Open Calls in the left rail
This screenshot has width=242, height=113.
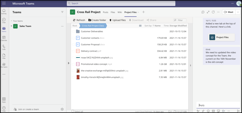coord(4,47)
